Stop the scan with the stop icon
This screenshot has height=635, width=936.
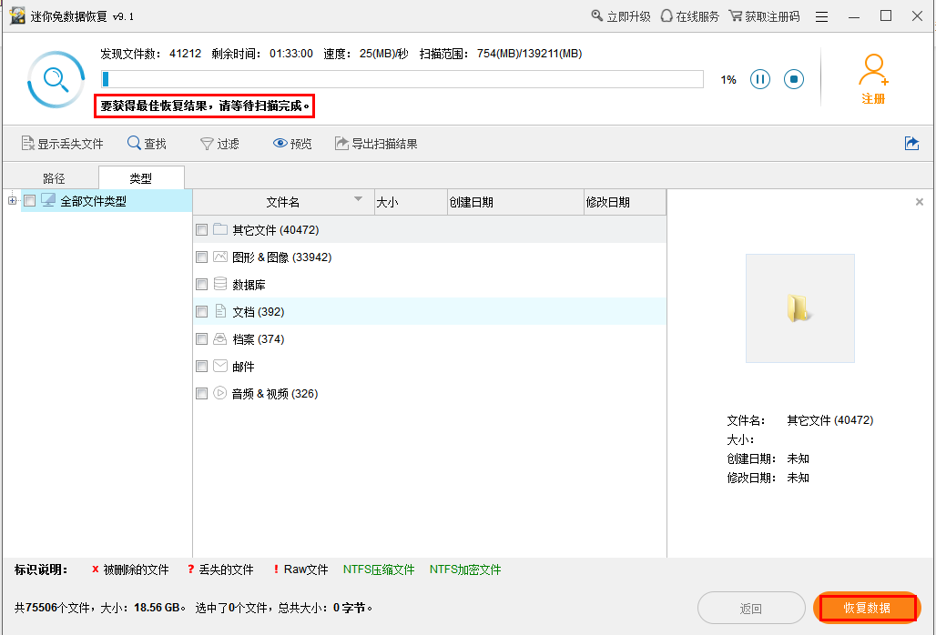(794, 79)
